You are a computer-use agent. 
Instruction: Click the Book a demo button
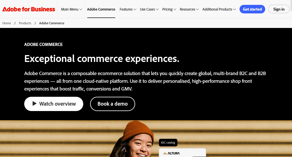click(112, 104)
